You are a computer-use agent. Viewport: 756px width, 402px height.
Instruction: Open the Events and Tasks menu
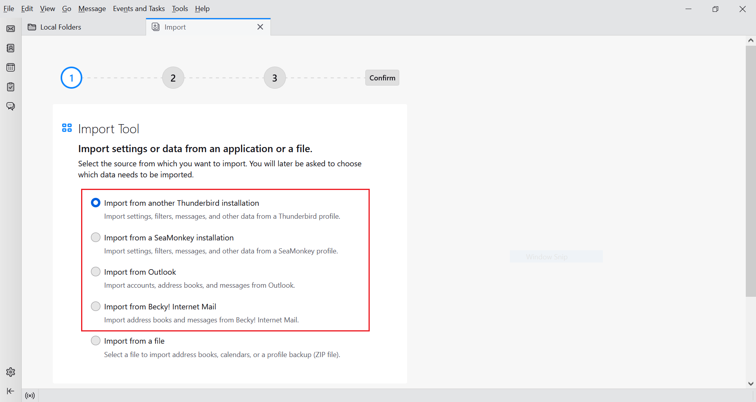(139, 9)
